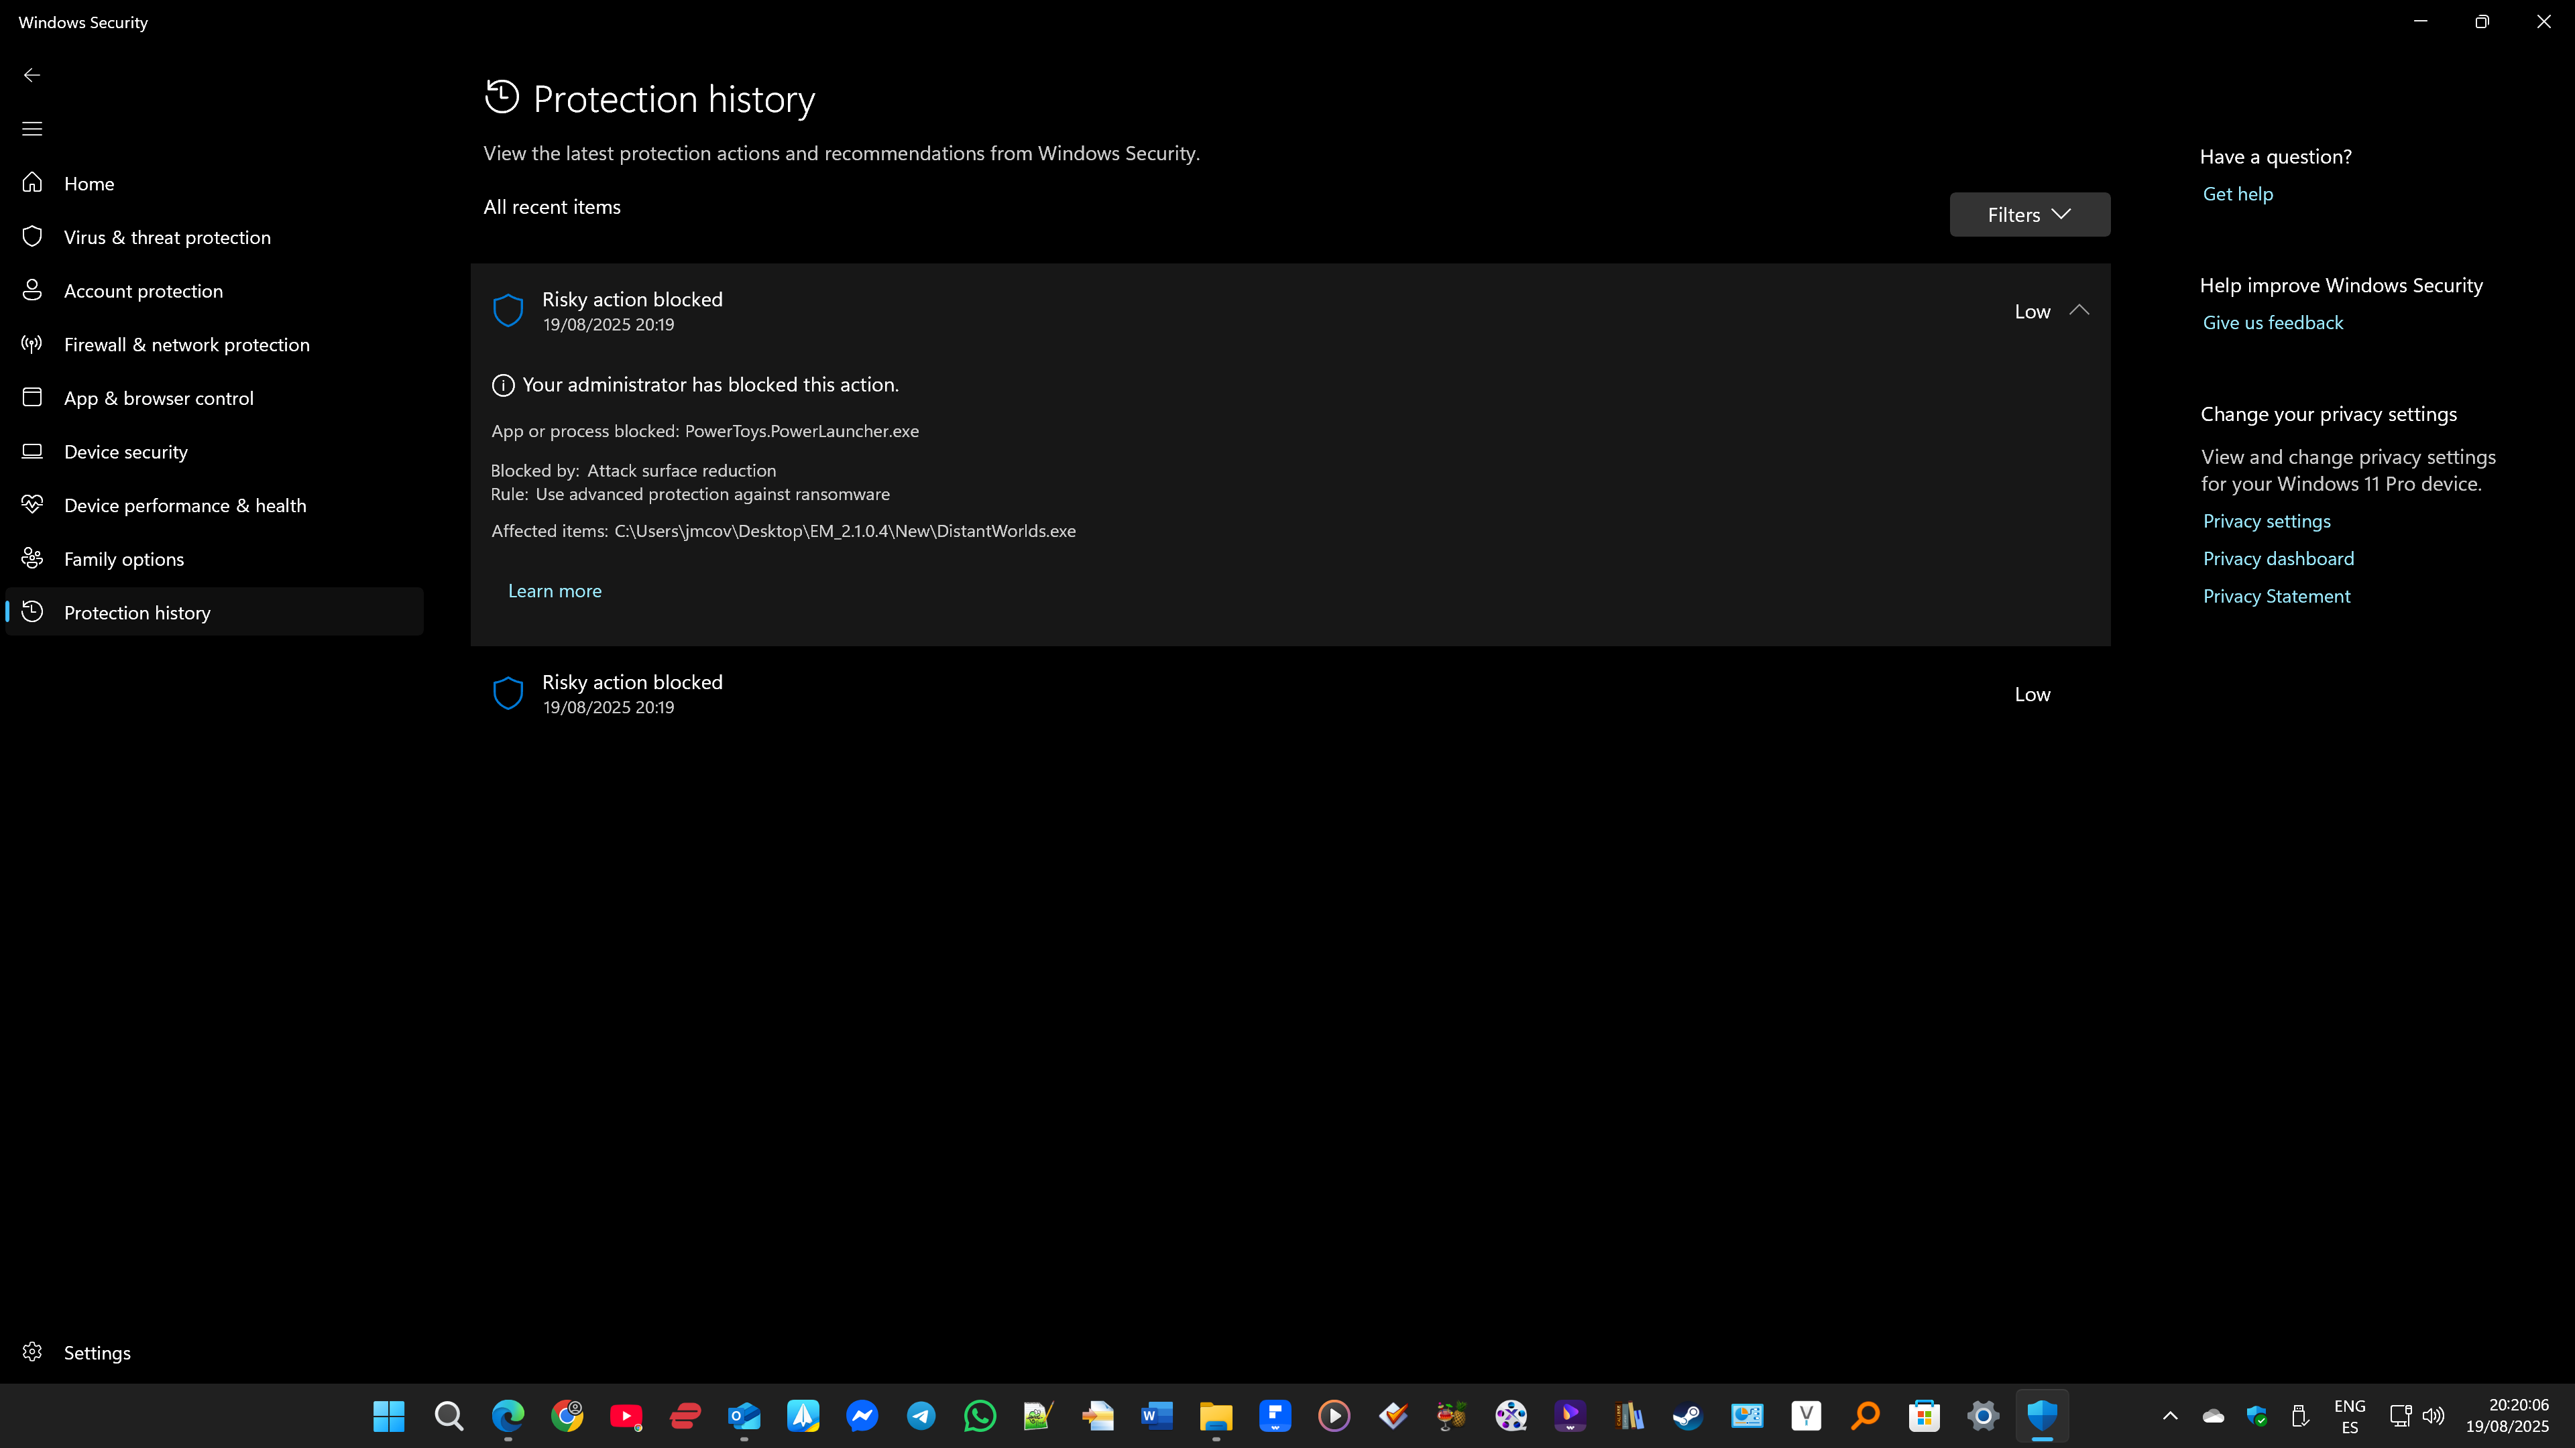This screenshot has width=2575, height=1448.
Task: Open the Home section
Action: coord(214,183)
